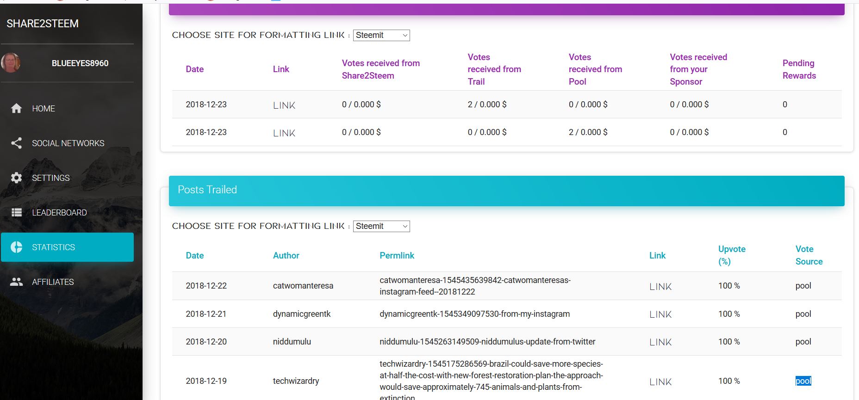Click the Statistics pie chart icon
Viewport: 859px width, 400px height.
coord(17,247)
